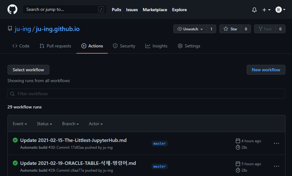Select the Actions tab
The image size is (292, 176).
click(x=92, y=46)
